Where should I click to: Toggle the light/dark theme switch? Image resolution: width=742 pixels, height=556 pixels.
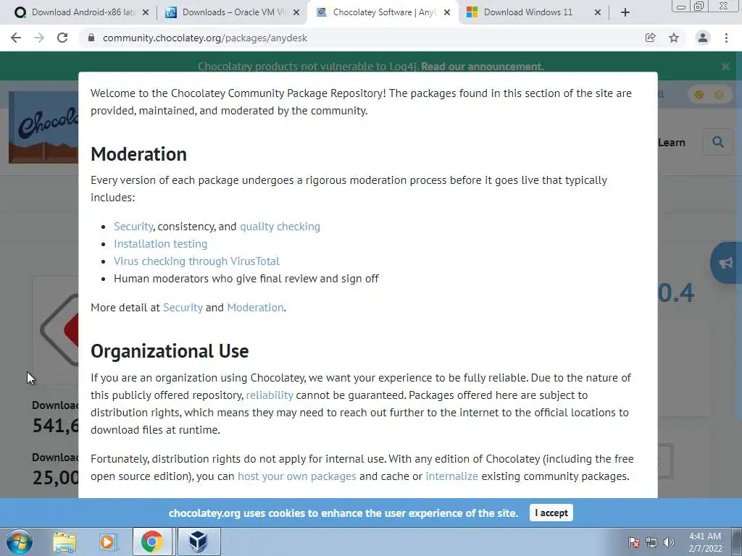click(709, 95)
